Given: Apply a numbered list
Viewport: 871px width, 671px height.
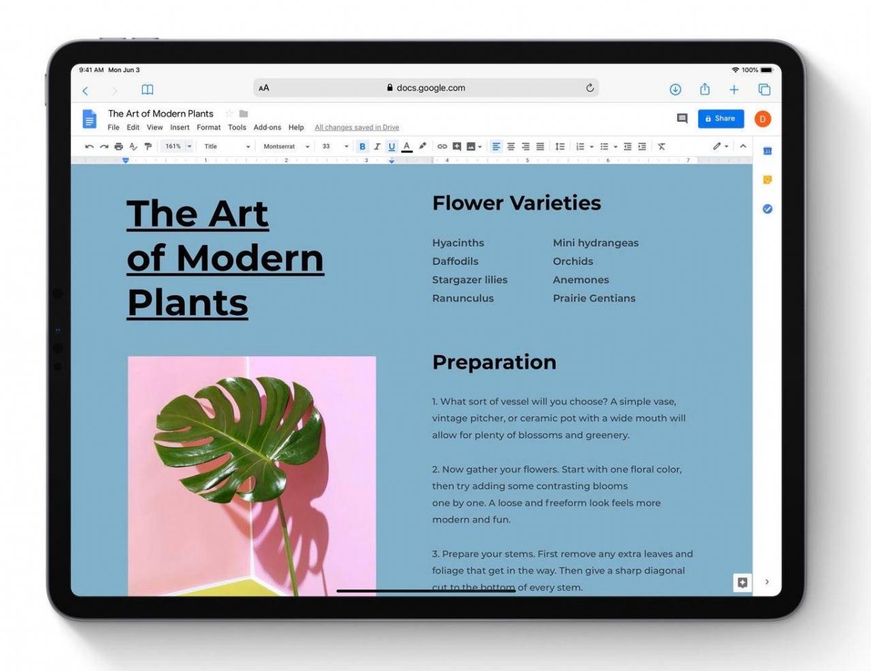Looking at the screenshot, I should (x=580, y=146).
